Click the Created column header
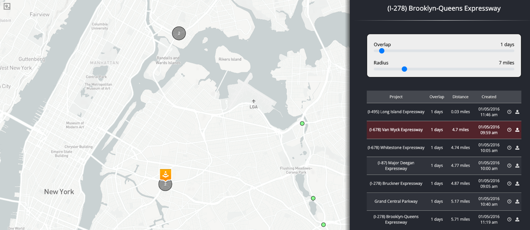The width and height of the screenshot is (530, 230). point(489,97)
